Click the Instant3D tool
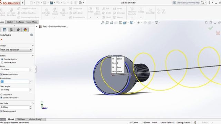This screenshot has height=124, width=221. tap(150, 11)
